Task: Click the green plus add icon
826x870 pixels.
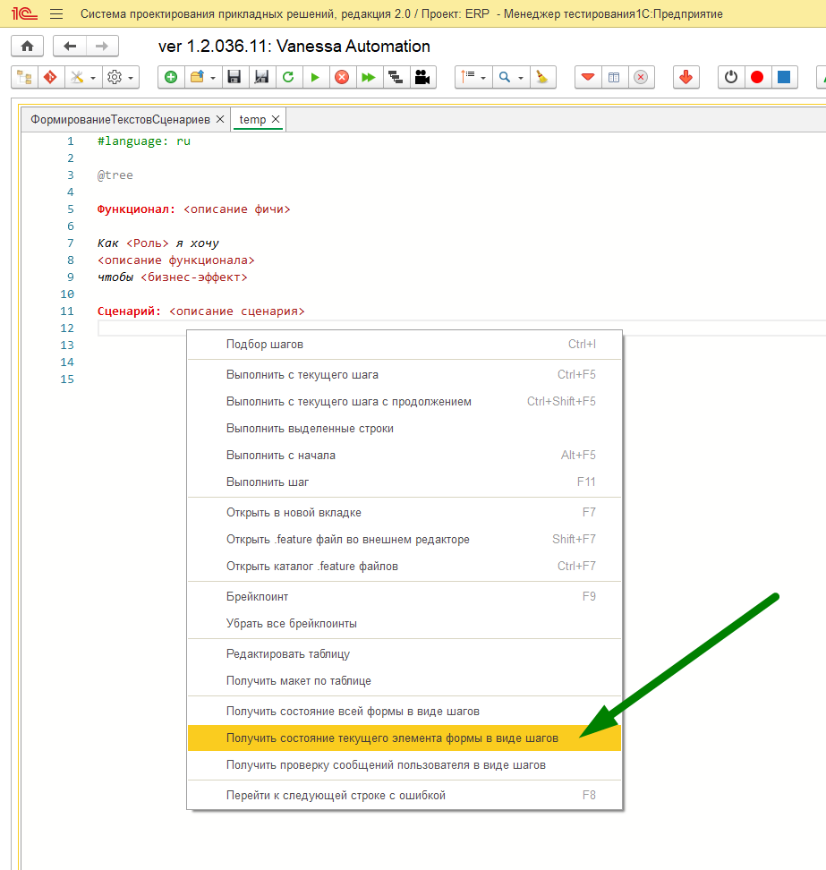Action: (171, 77)
